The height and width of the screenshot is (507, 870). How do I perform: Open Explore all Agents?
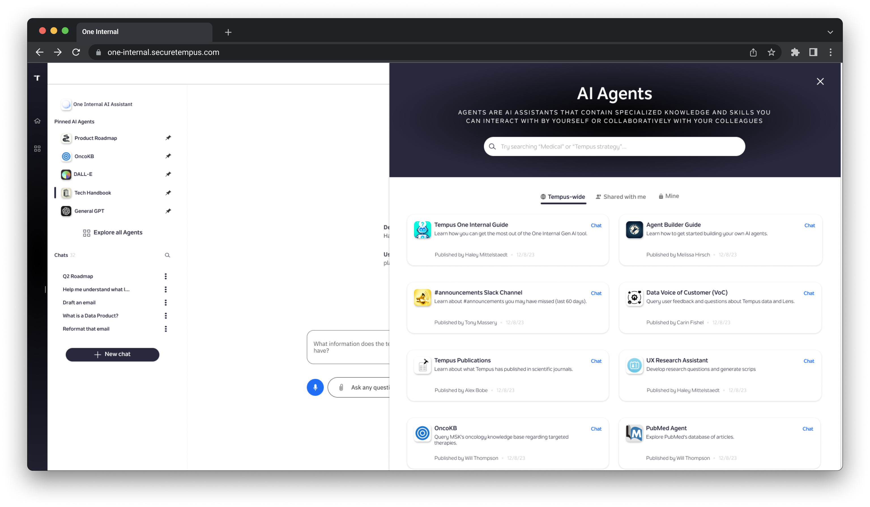pyautogui.click(x=112, y=233)
